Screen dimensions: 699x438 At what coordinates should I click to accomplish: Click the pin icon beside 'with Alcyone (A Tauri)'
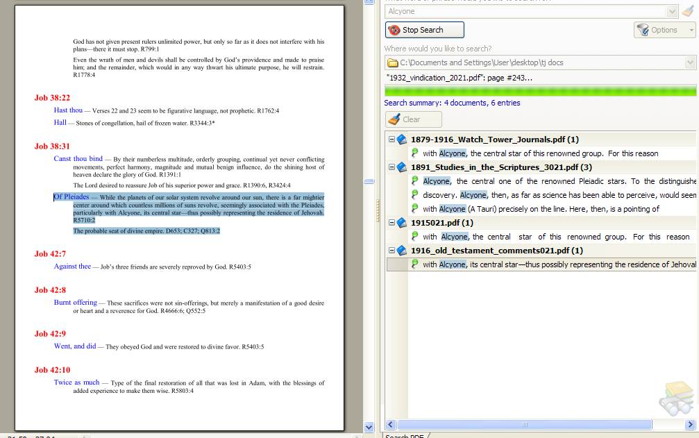pos(415,208)
